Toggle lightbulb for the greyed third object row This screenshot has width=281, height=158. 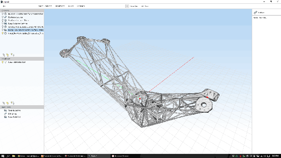3,20
